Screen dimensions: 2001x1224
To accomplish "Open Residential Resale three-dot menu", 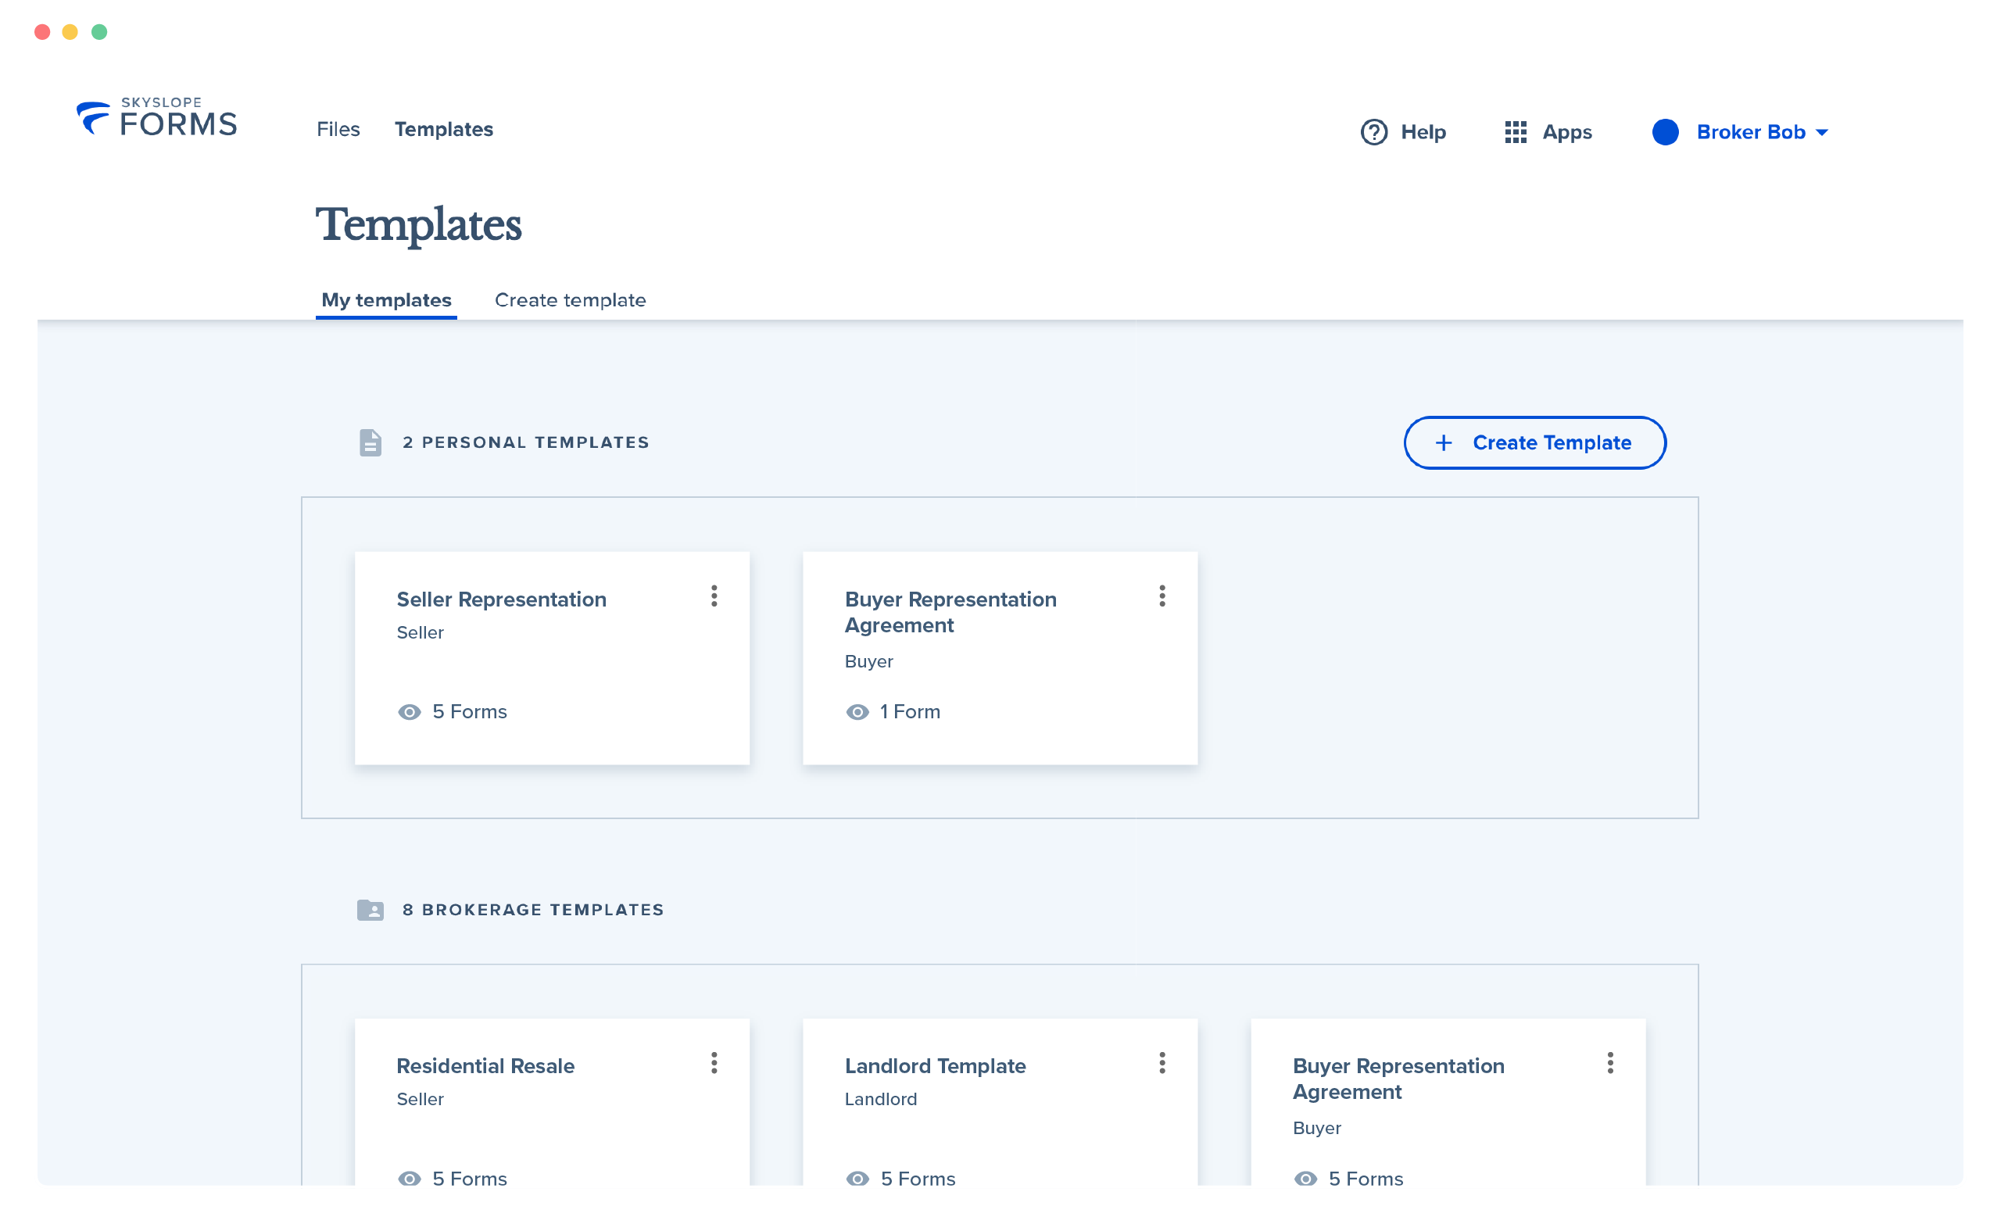I will tap(714, 1063).
